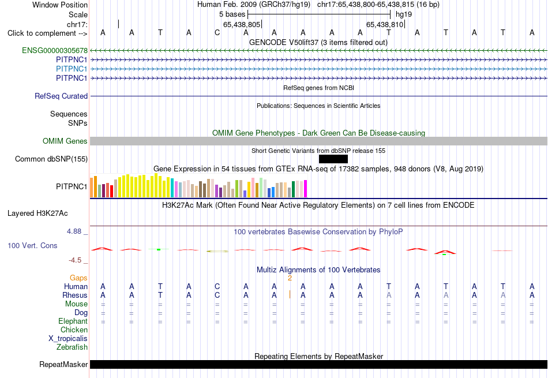This screenshot has width=548, height=378.
Task: Click the SNPs track label
Action: (78, 123)
